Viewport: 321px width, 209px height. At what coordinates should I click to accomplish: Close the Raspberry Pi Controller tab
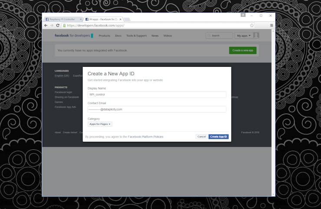81,19
